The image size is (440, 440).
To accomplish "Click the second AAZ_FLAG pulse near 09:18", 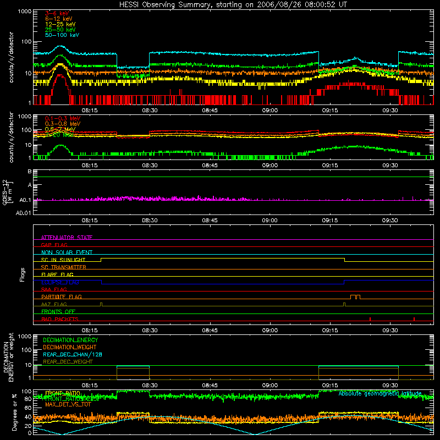I will point(344,305).
